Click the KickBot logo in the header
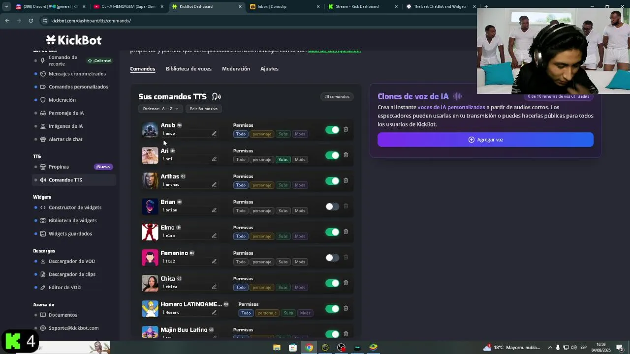This screenshot has height=354, width=630. (74, 40)
